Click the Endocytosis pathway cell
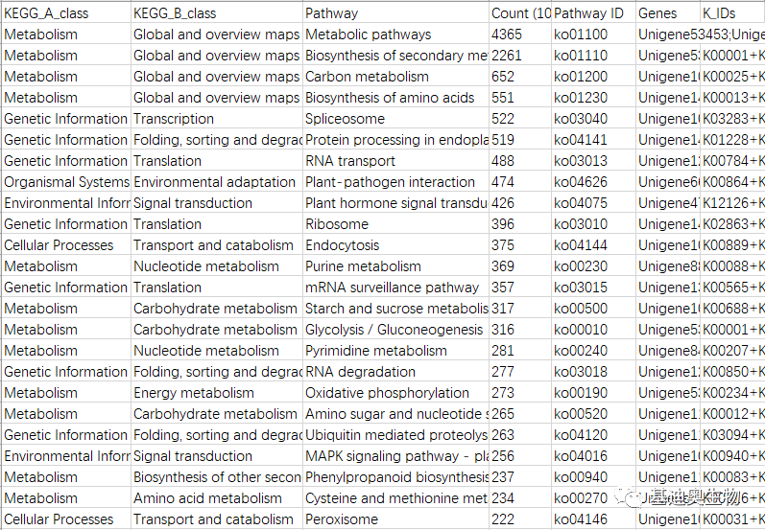The height and width of the screenshot is (530, 765). (x=396, y=245)
